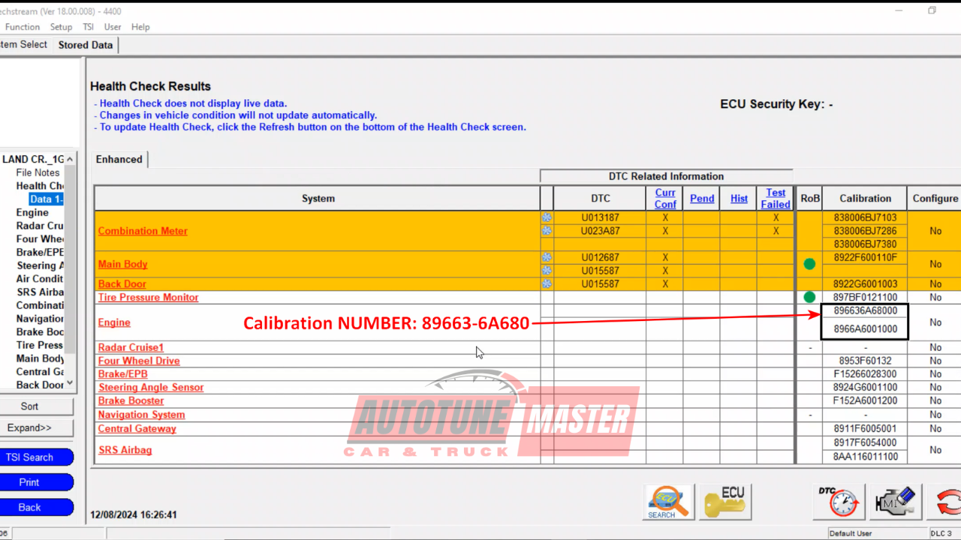Image resolution: width=961 pixels, height=540 pixels.
Task: Open freeze frame snowflake for U023A87
Action: point(547,231)
